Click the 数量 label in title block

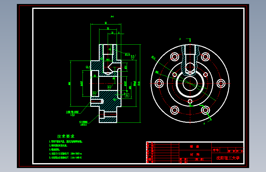coord(199,159)
